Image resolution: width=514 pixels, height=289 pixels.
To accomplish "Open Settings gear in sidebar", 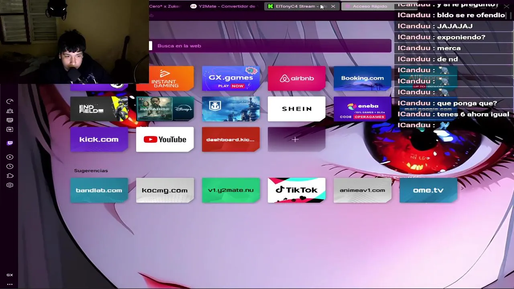I will pos(10,185).
